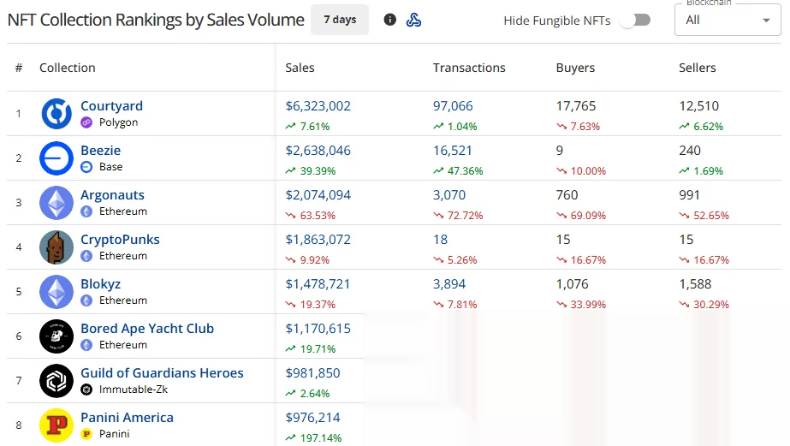Screen dimensions: 790x446
Task: Open the Blokyz collection link
Action: pos(101,284)
